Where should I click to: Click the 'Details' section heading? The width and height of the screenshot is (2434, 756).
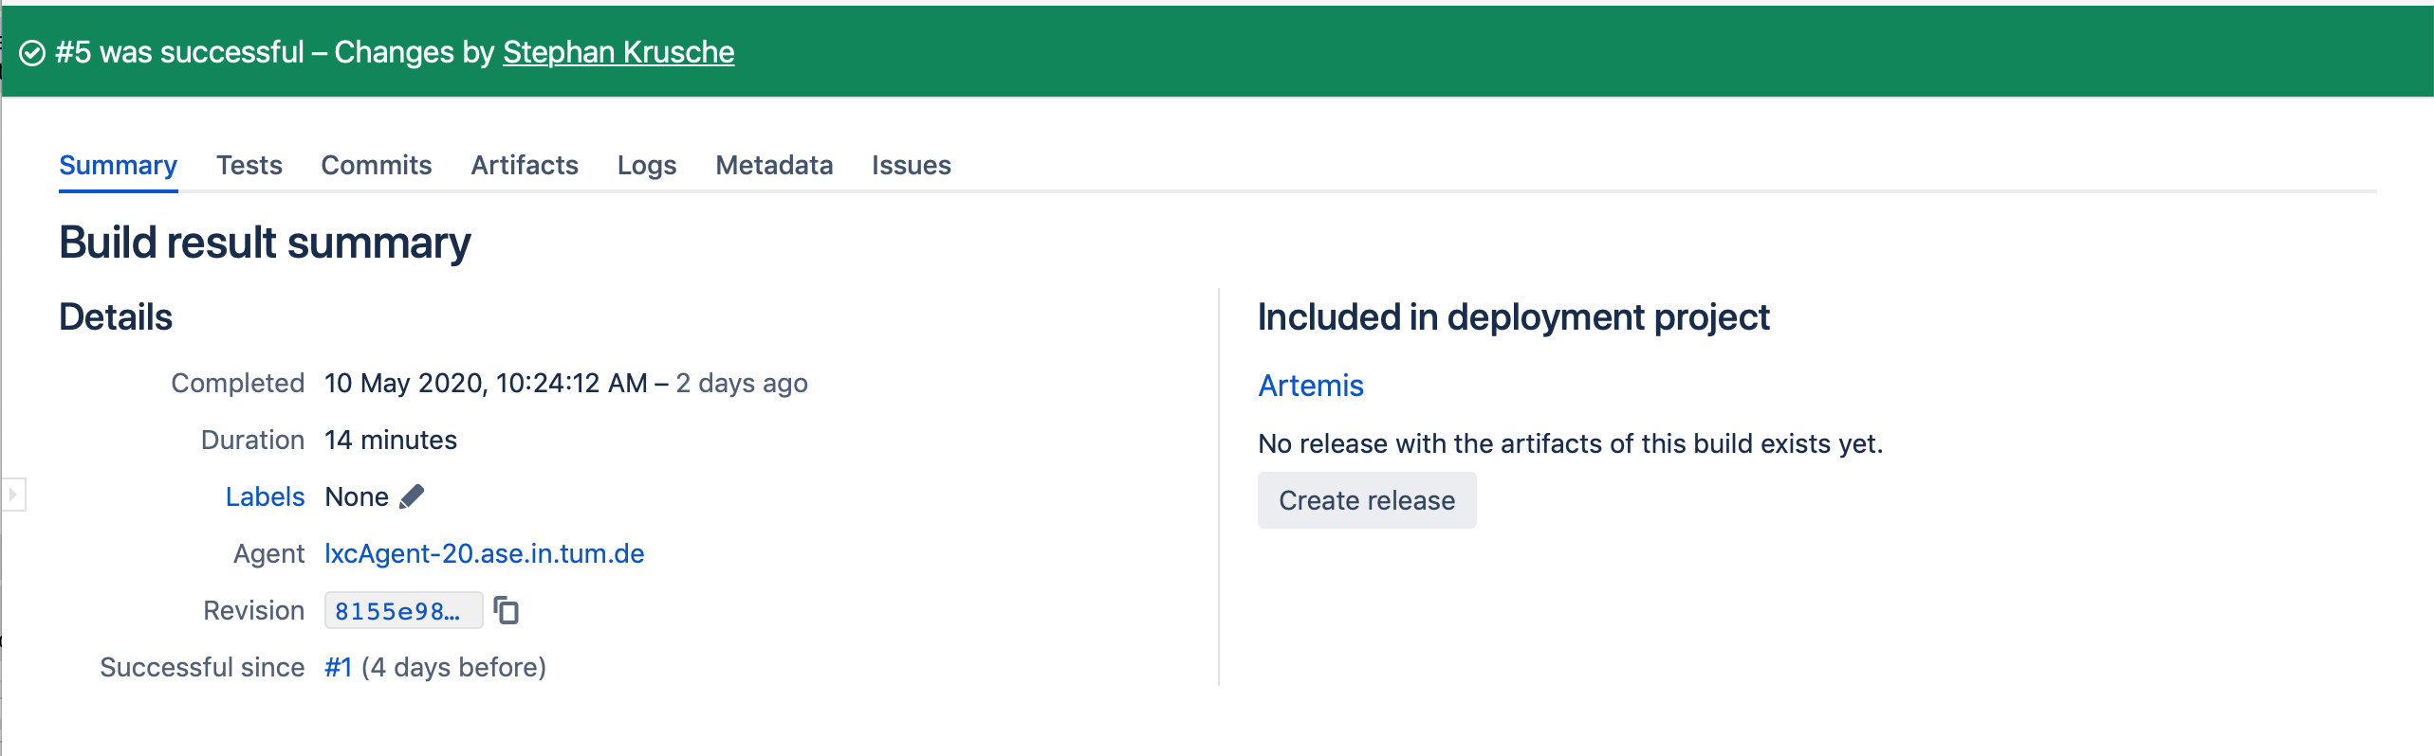click(x=116, y=317)
